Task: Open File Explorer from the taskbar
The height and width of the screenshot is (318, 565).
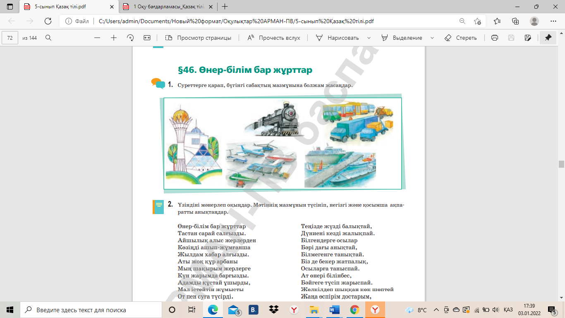Action: (x=314, y=310)
